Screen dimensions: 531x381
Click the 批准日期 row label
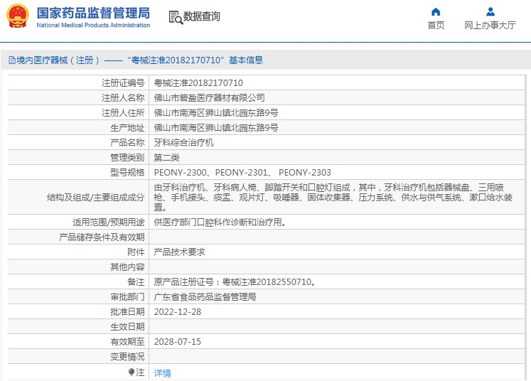pos(128,311)
